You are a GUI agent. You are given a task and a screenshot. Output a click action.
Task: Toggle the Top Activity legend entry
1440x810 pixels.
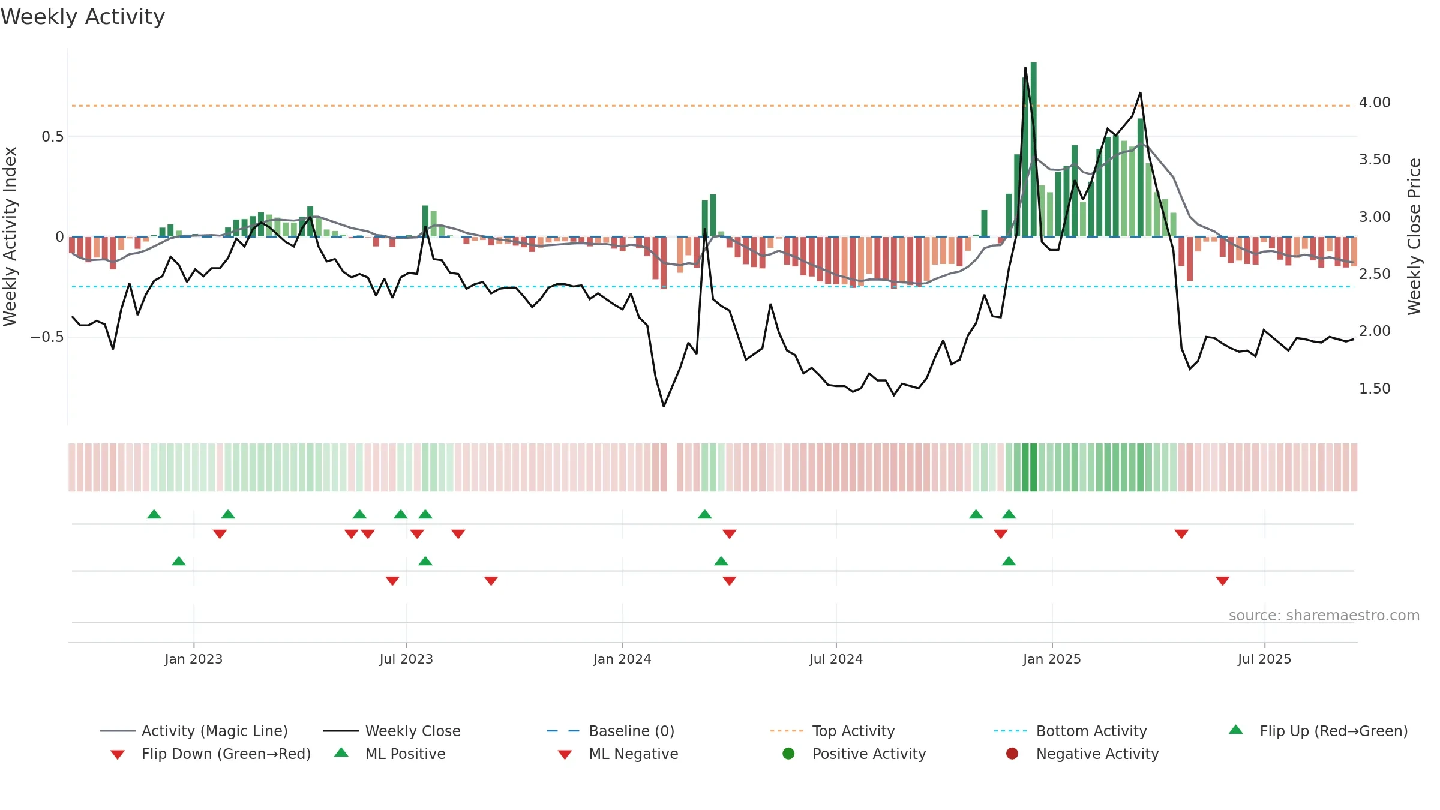[x=832, y=731]
